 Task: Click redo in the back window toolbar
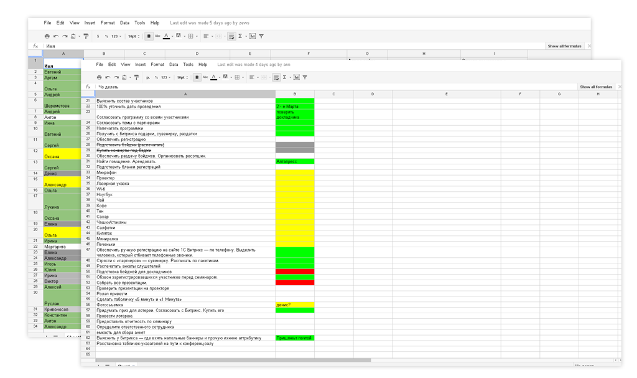[x=65, y=36]
